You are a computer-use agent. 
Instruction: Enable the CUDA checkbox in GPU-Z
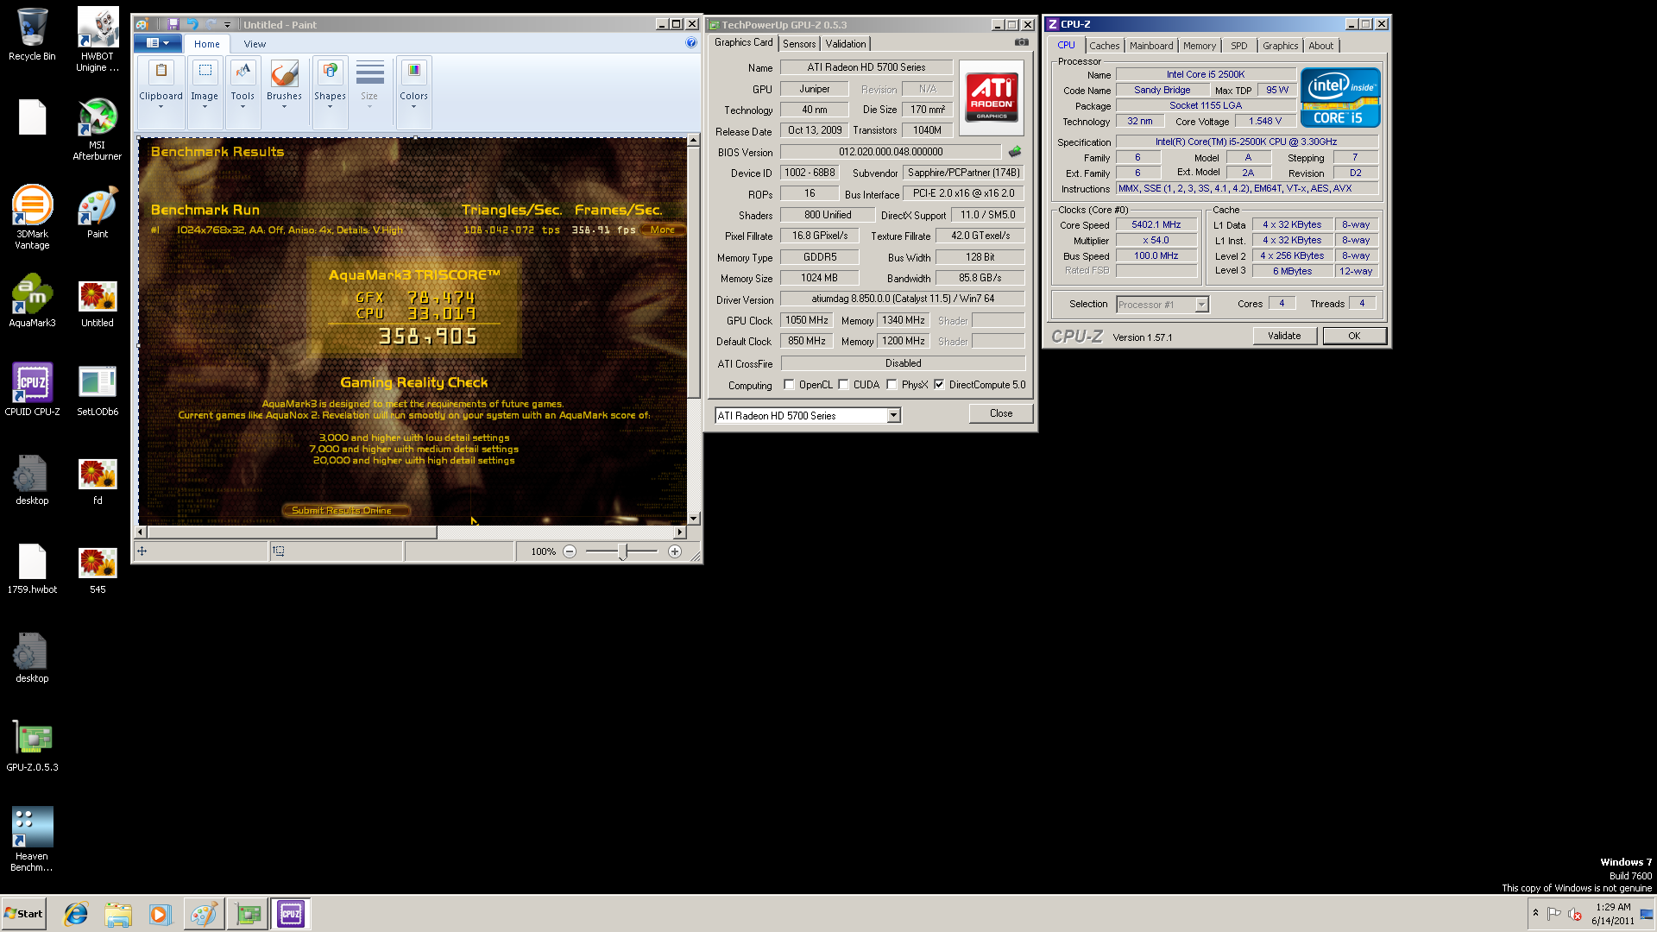pyautogui.click(x=843, y=385)
